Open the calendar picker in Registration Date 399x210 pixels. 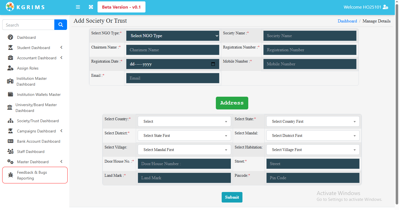pos(213,64)
